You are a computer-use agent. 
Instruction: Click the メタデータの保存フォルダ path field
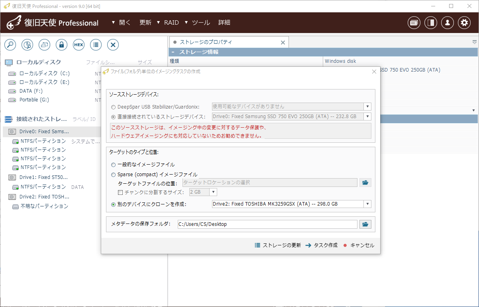267,224
